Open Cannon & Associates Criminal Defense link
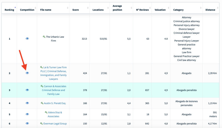 pyautogui.click(x=53, y=90)
